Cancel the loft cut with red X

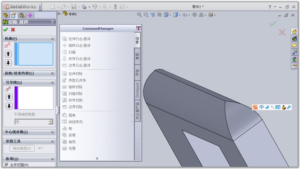(x=13, y=29)
